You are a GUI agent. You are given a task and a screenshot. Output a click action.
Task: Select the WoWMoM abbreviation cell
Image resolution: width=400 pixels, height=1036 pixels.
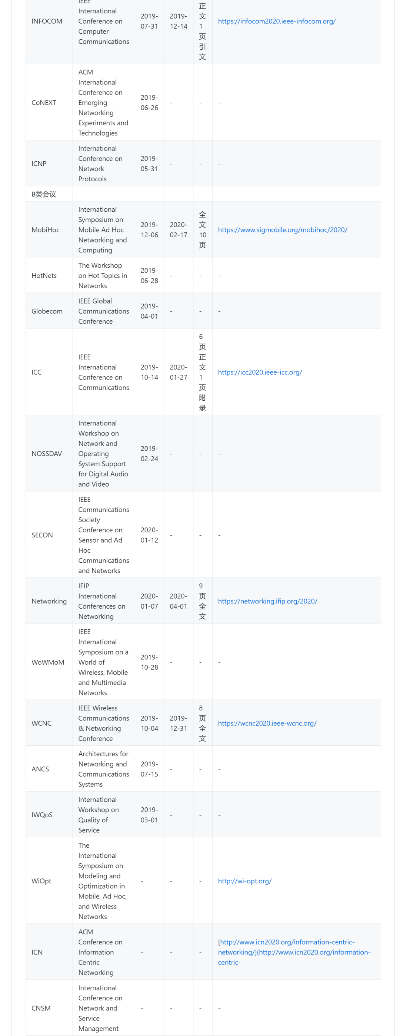pyautogui.click(x=48, y=662)
